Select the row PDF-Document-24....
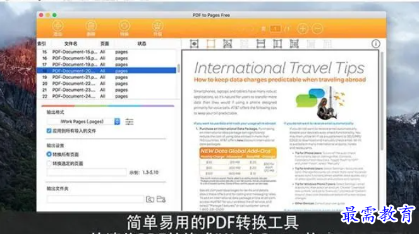The image size is (419, 234). click(x=106, y=96)
